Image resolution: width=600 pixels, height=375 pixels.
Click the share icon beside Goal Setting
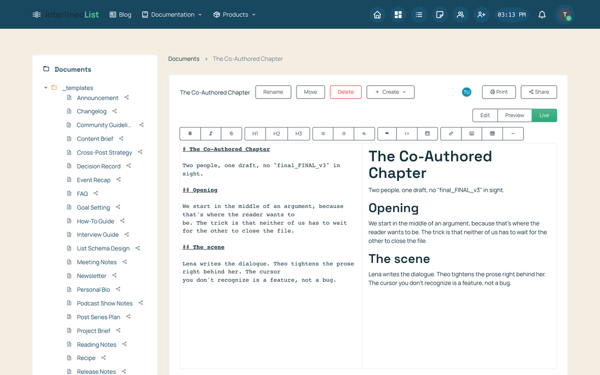pyautogui.click(x=118, y=207)
